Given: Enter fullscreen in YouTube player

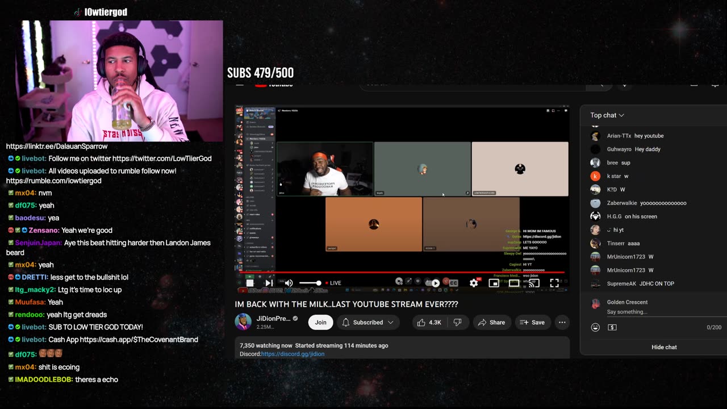Looking at the screenshot, I should [554, 283].
